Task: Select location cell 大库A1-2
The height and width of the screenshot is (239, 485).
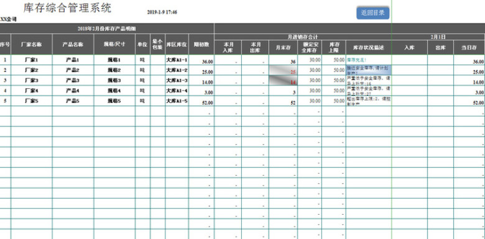Action: (x=177, y=70)
